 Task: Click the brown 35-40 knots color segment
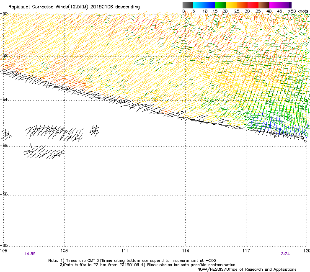[x=264, y=5]
